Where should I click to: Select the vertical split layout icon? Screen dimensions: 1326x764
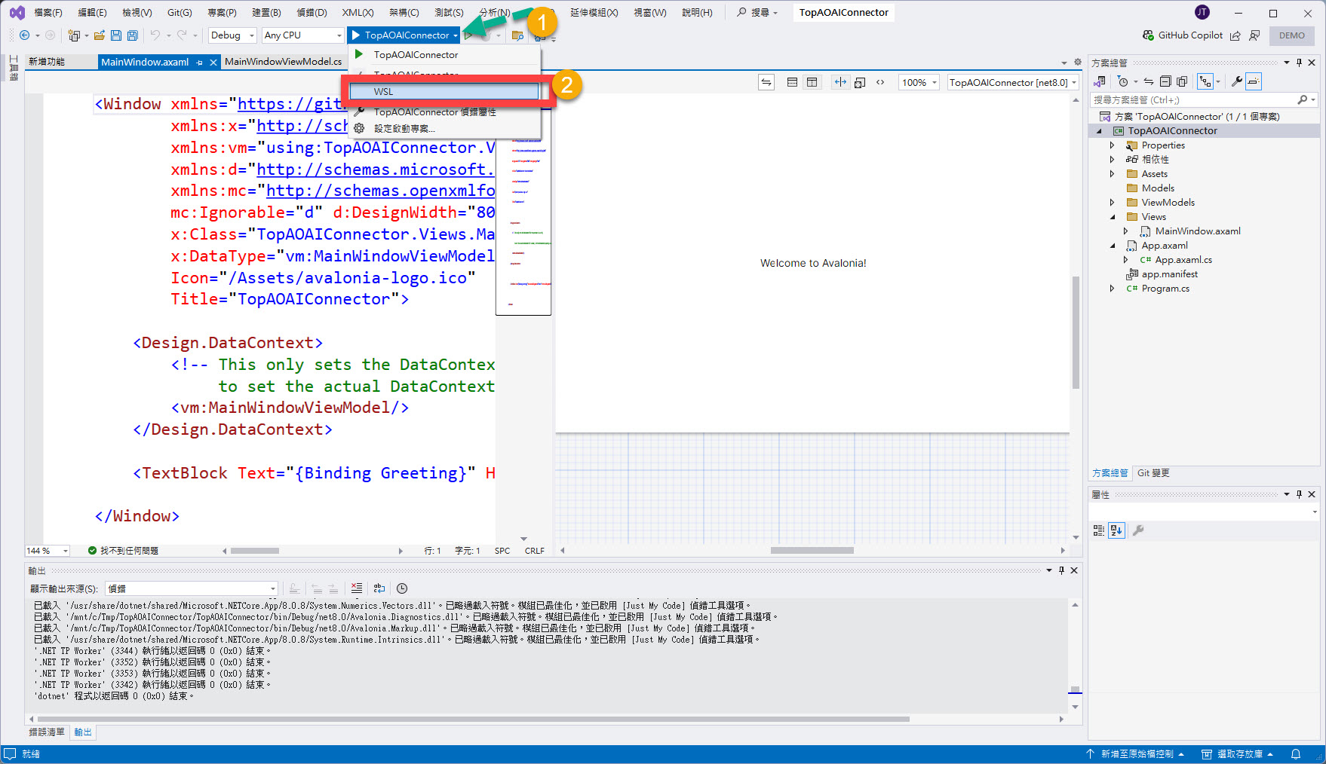[812, 82]
